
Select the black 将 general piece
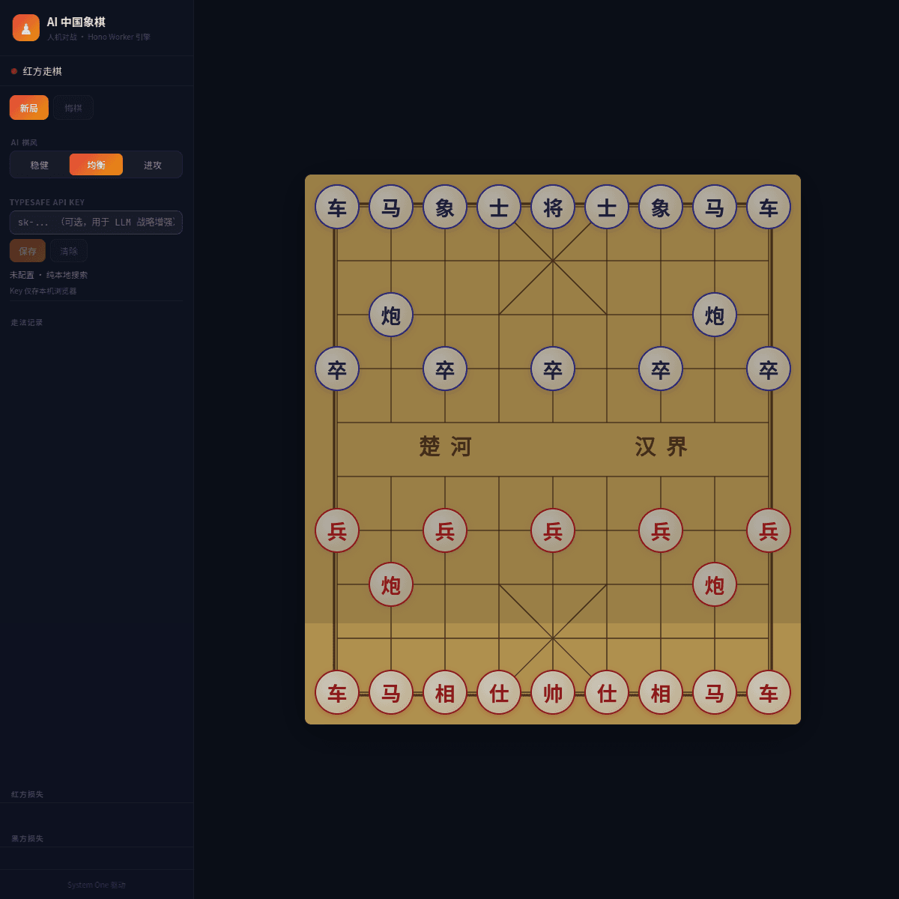tap(553, 207)
